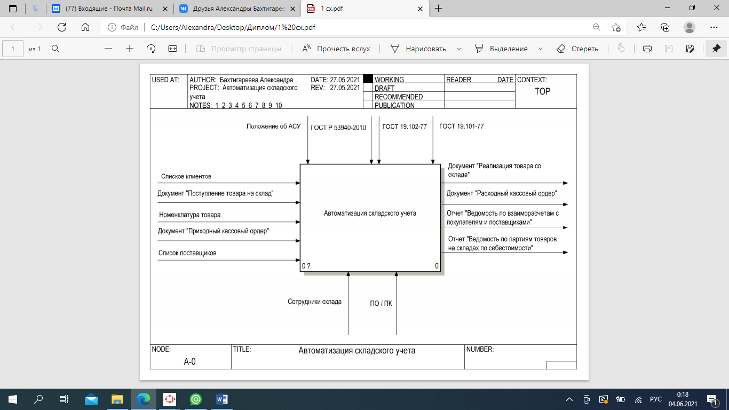Close the Mail.ru inbox tab
Screen dimensions: 729x410
pyautogui.click(x=165, y=9)
